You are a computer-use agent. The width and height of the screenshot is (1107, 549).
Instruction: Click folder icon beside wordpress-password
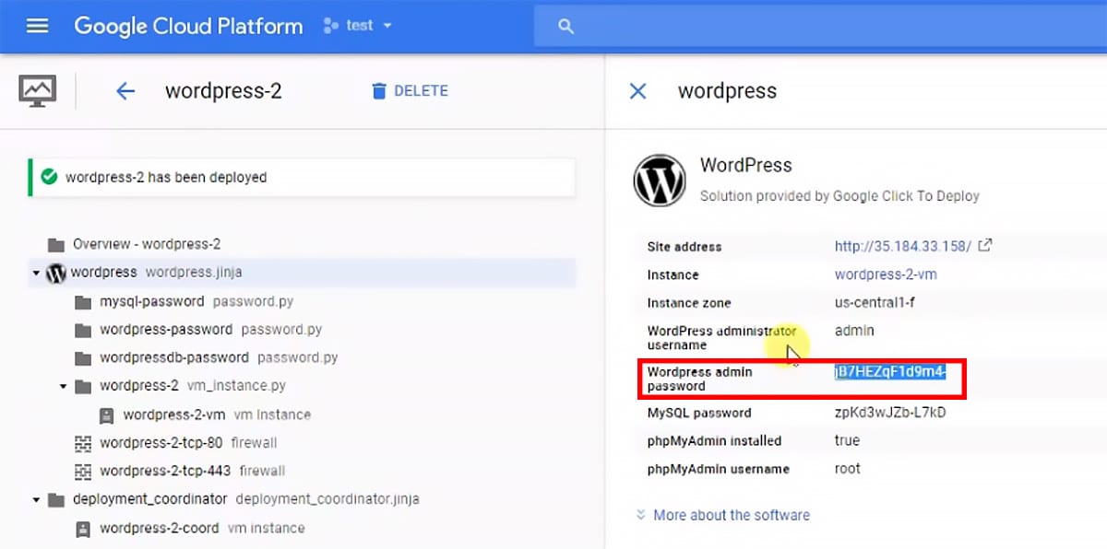[x=83, y=329]
